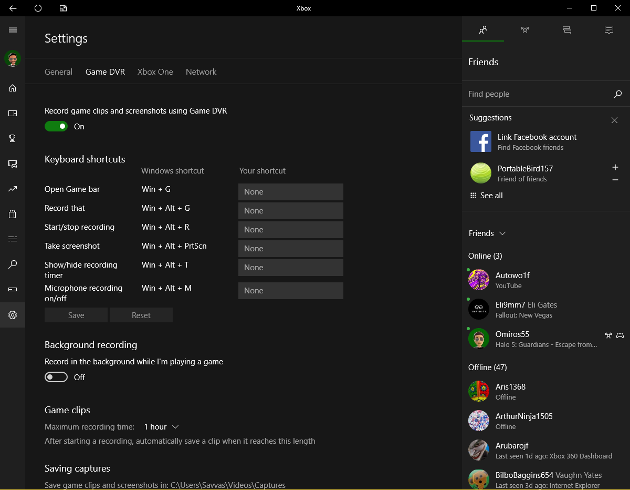Open profile avatar in left sidebar
630x490 pixels.
pos(13,58)
